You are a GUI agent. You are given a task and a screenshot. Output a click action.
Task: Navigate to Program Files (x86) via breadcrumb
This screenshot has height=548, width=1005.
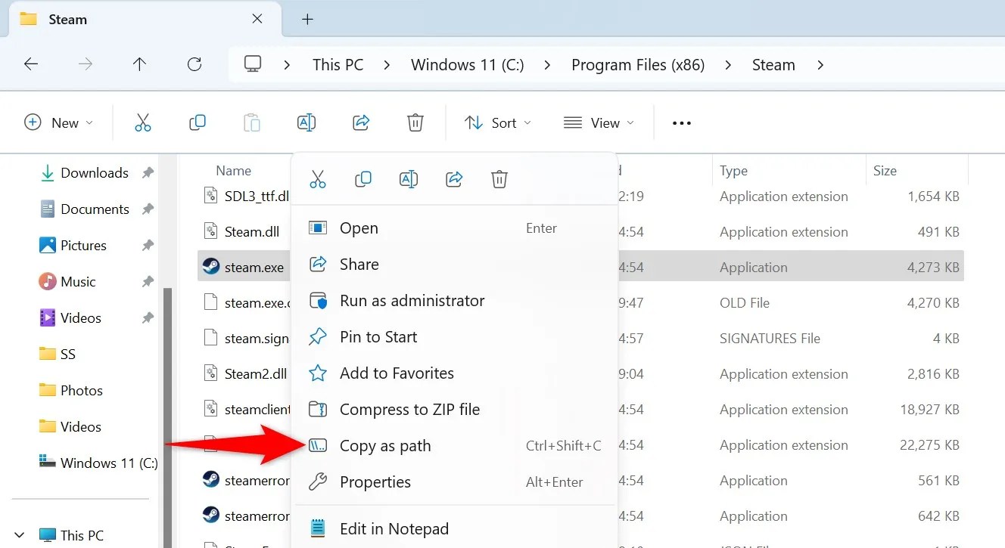tap(638, 64)
